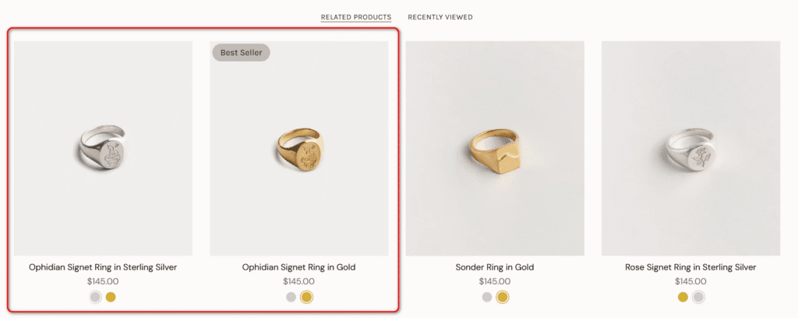Click the Best Seller badge
Viewport: 798px width, 318px height.
(241, 53)
